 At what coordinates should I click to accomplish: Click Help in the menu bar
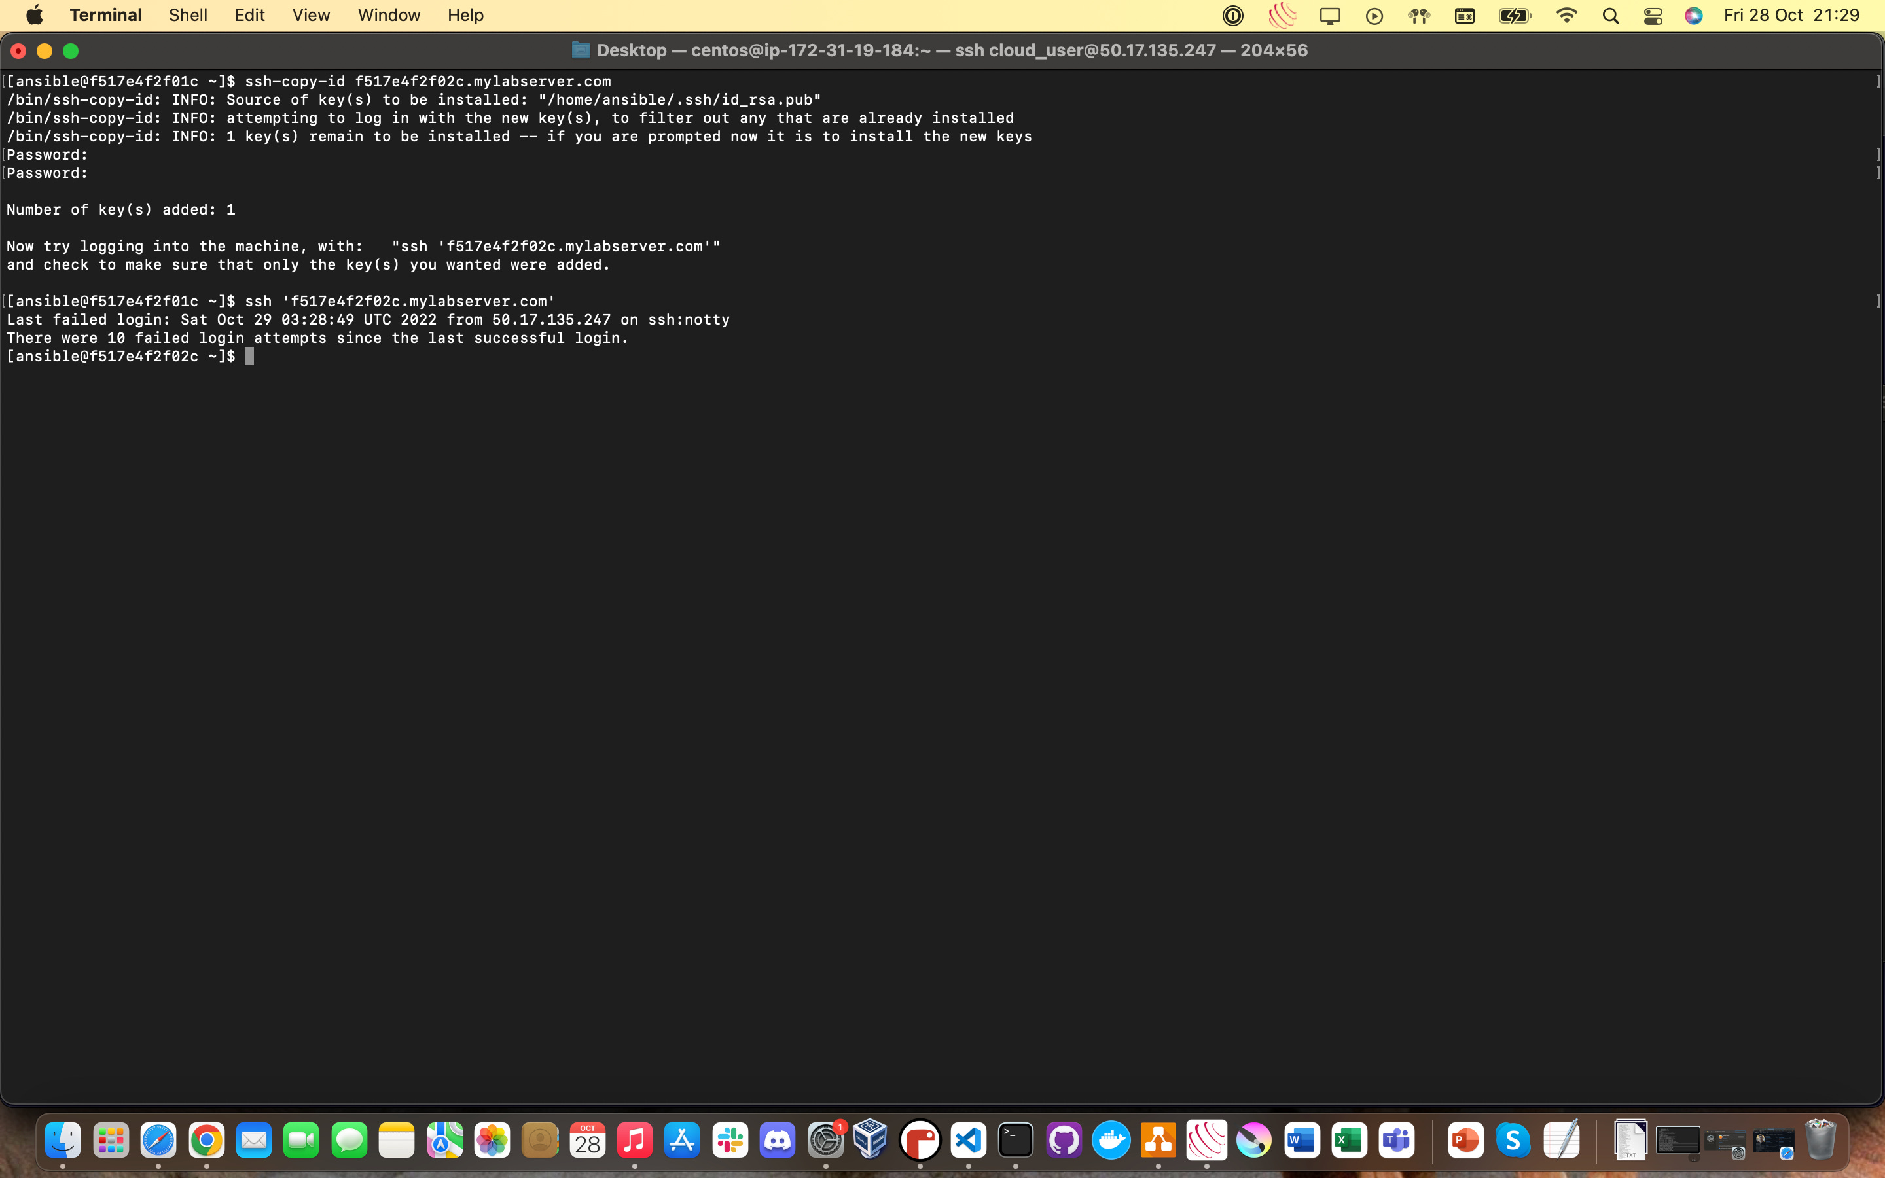pyautogui.click(x=465, y=15)
